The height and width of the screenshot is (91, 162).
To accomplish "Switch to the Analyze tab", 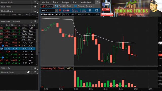I will [65, 2].
